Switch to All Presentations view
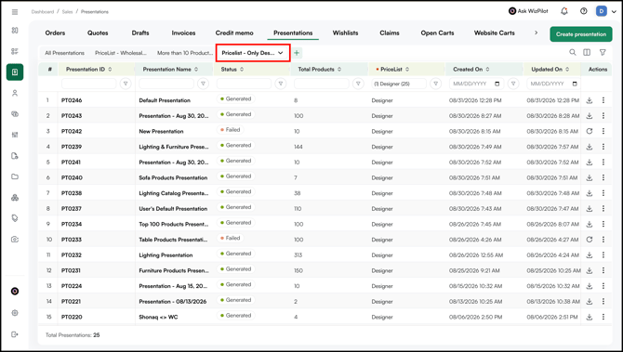This screenshot has height=352, width=623. (x=65, y=53)
